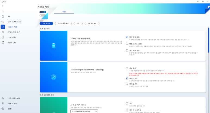This screenshot has width=210, height=113.
Task: Open the 고급 사용 경험 icon
Action: tap(3, 98)
